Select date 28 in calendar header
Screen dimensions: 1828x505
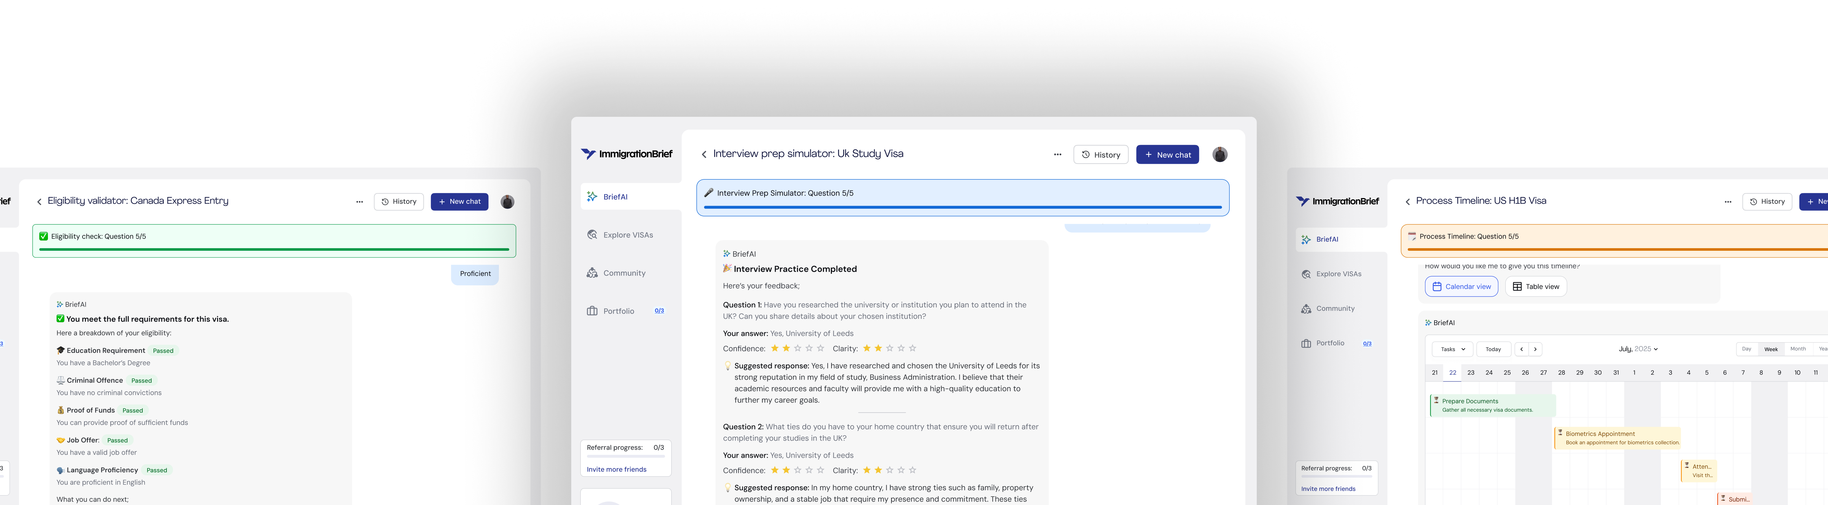tap(1561, 372)
